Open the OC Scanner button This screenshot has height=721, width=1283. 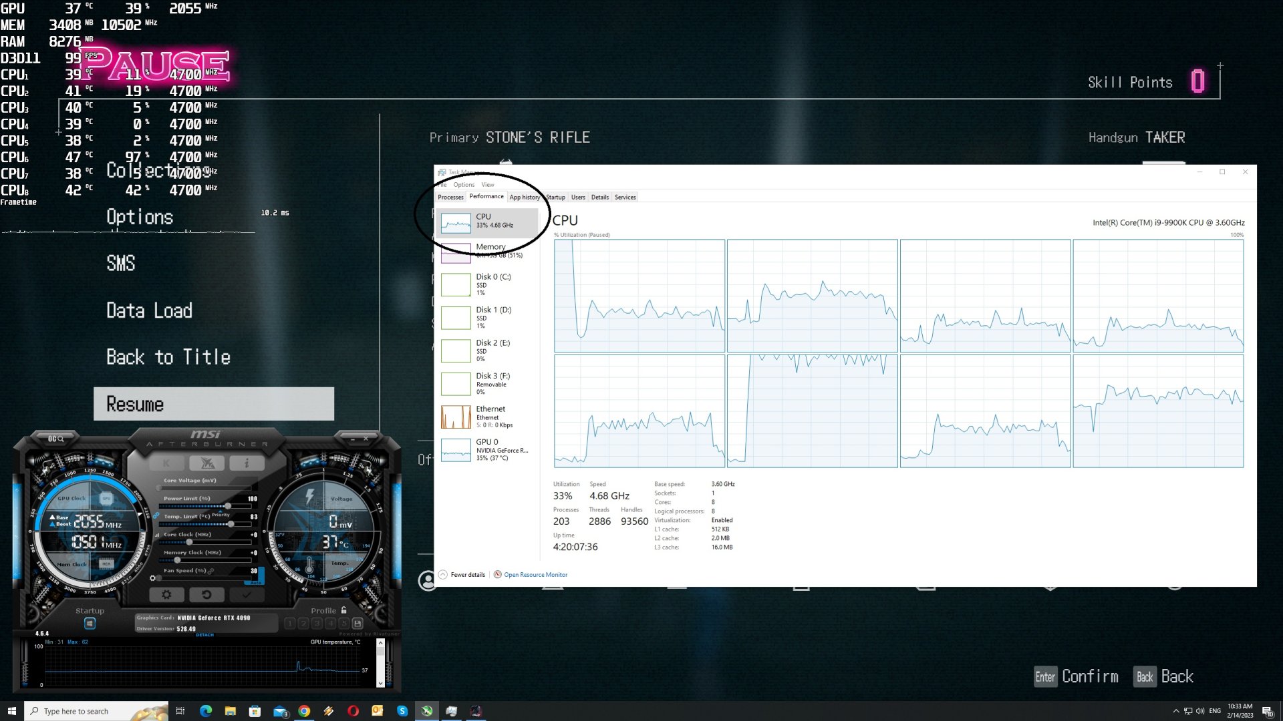point(55,439)
